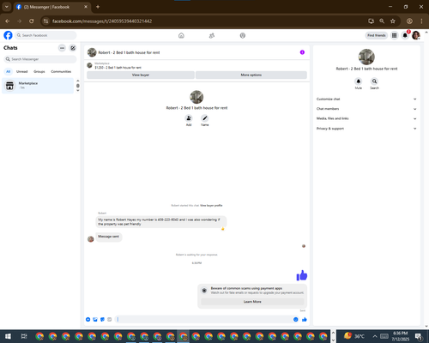Click the Learn More button in scam warning
Screen dimensions: 429x343
click(x=252, y=302)
